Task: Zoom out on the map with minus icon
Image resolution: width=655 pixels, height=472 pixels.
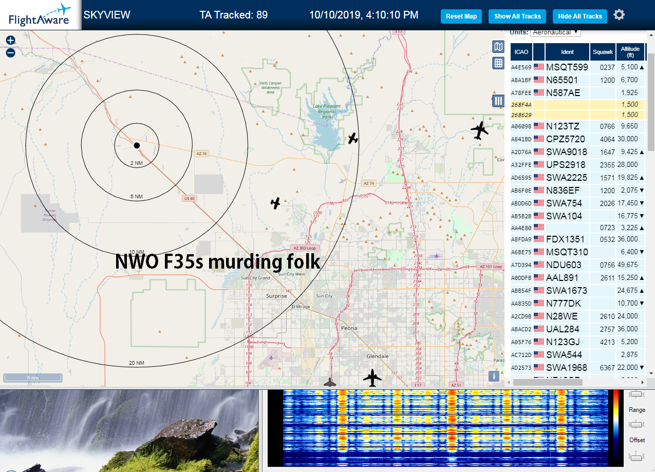Action: tap(10, 52)
